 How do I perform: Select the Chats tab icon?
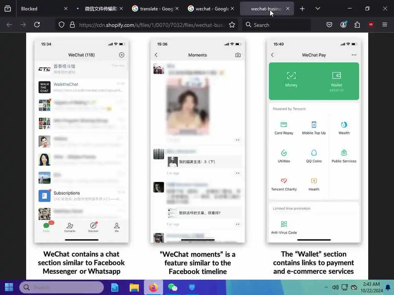pos(47,227)
